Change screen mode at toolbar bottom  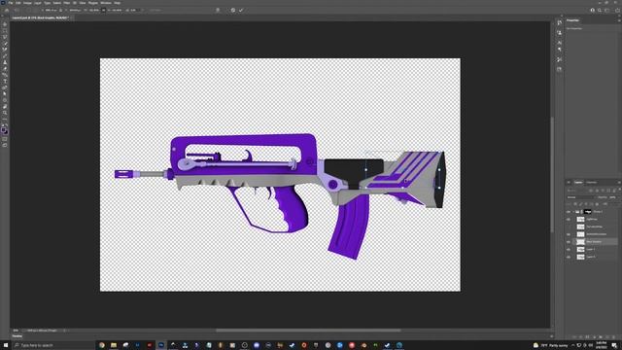[x=5, y=145]
